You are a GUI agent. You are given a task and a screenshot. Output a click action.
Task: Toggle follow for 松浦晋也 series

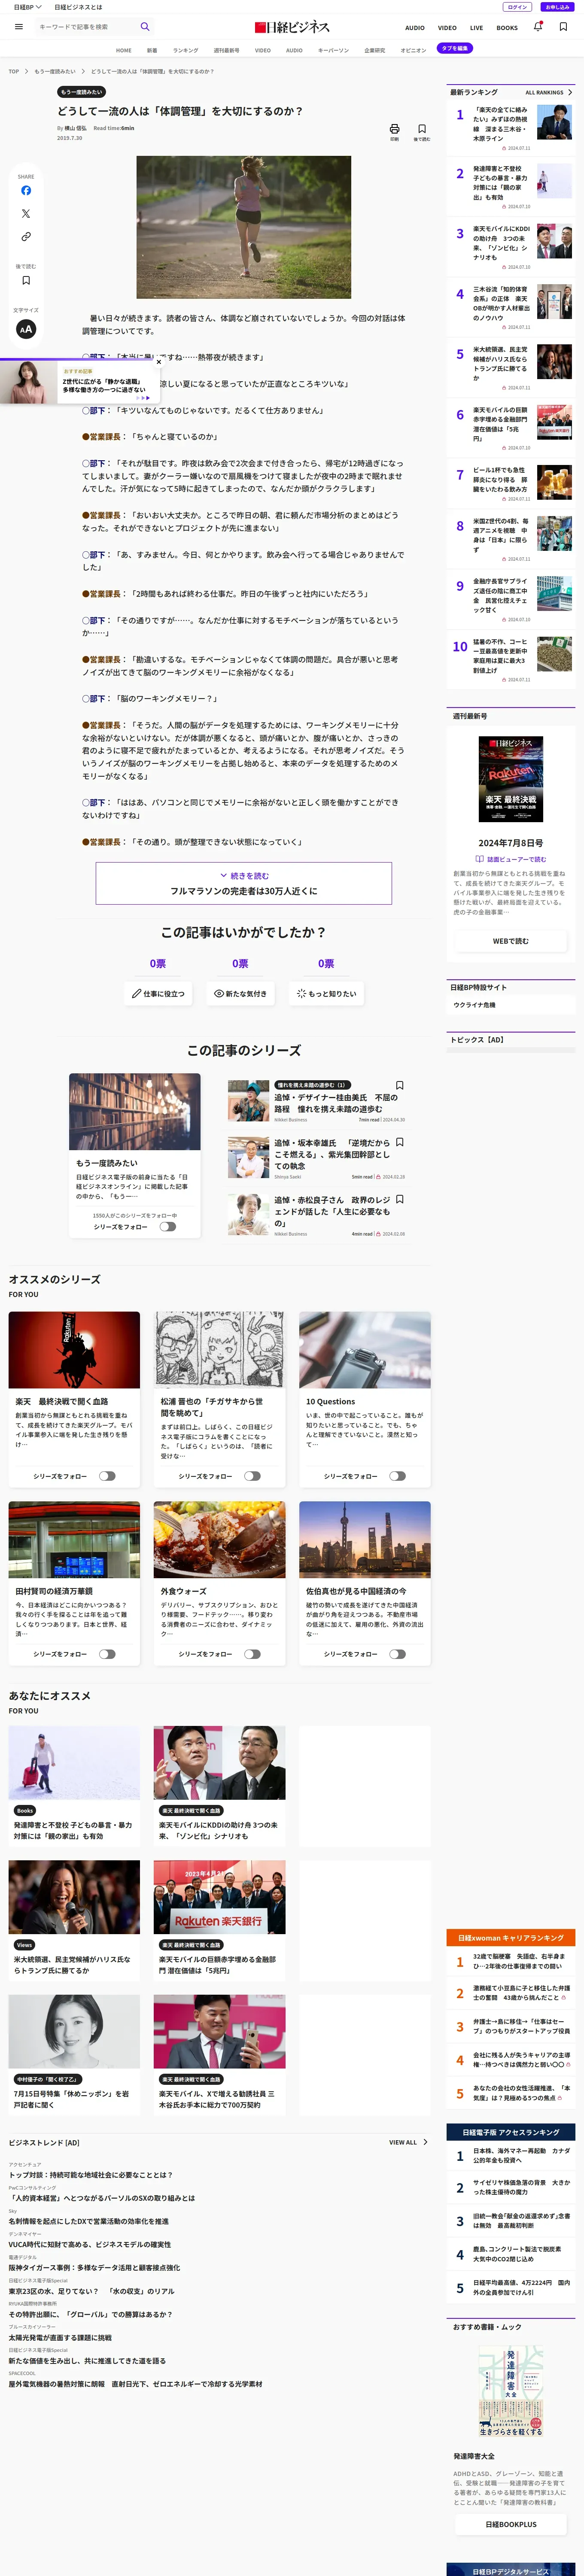point(252,1476)
